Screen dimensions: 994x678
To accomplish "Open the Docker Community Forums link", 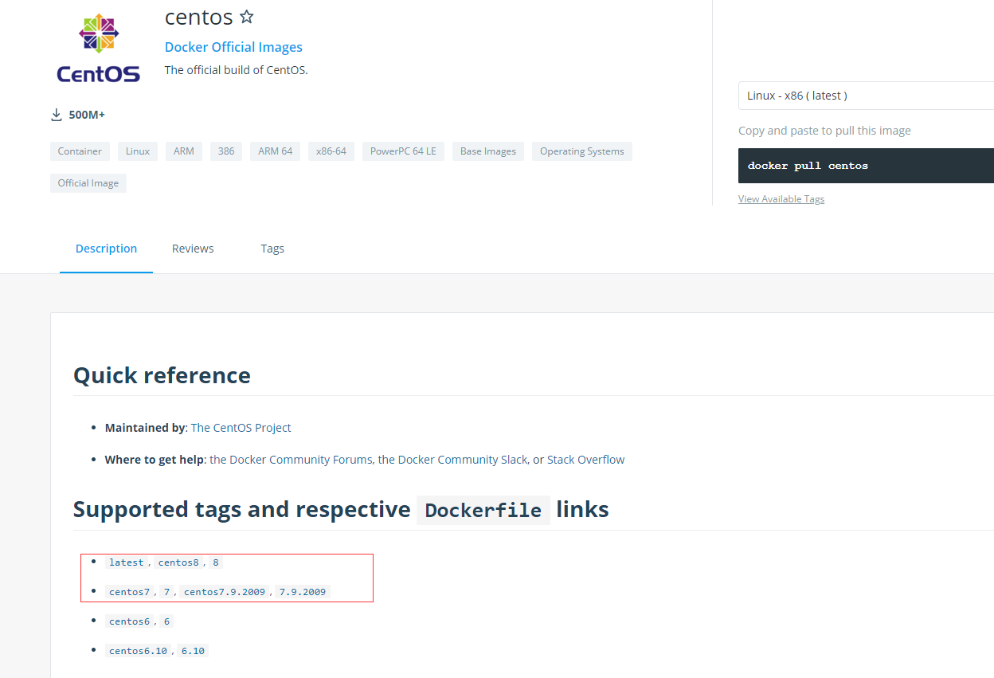I will coord(291,460).
